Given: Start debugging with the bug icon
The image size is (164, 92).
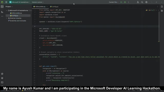Looking at the screenshot, I should (x=125, y=2).
